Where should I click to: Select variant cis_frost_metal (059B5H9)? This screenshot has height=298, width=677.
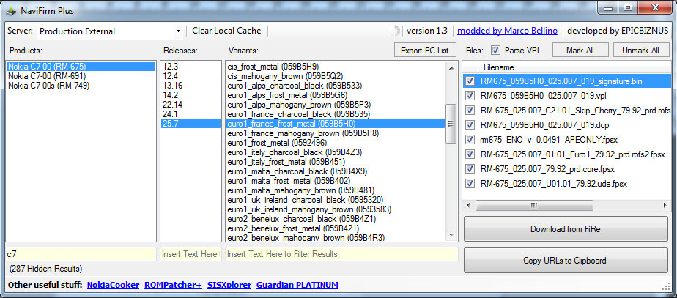(336, 67)
